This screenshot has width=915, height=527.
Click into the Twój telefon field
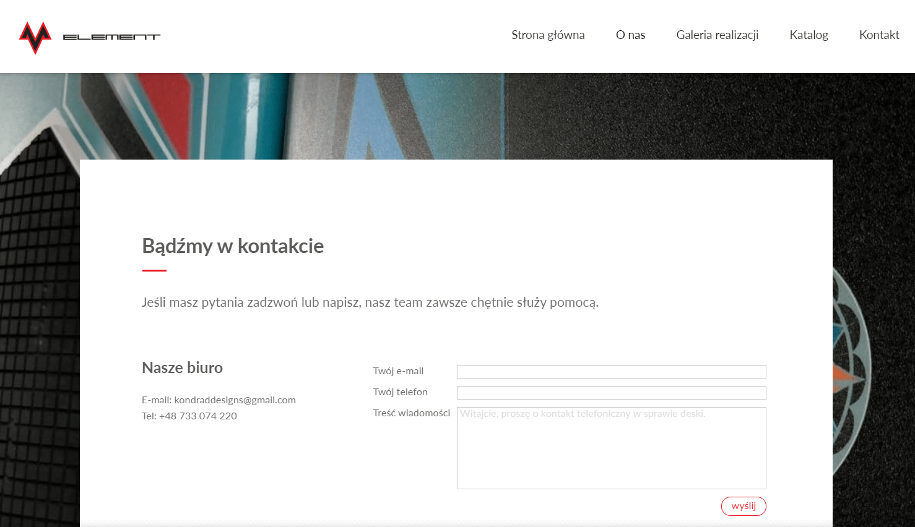click(x=611, y=393)
